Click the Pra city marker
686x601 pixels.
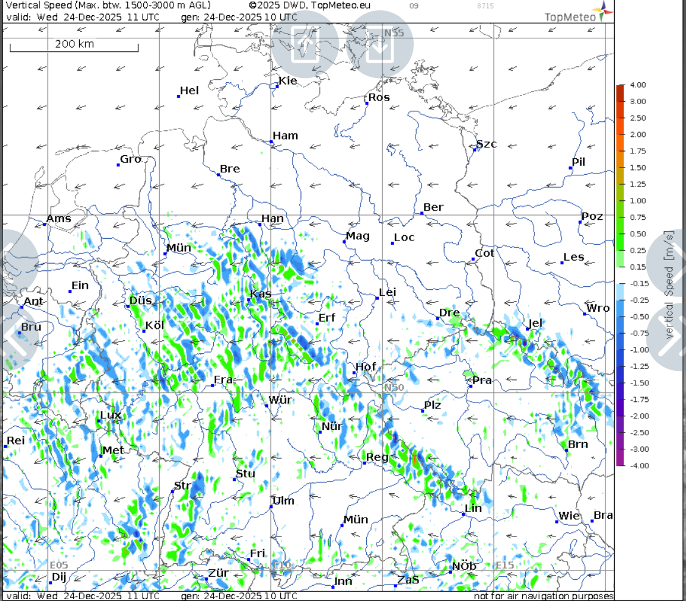coord(471,387)
